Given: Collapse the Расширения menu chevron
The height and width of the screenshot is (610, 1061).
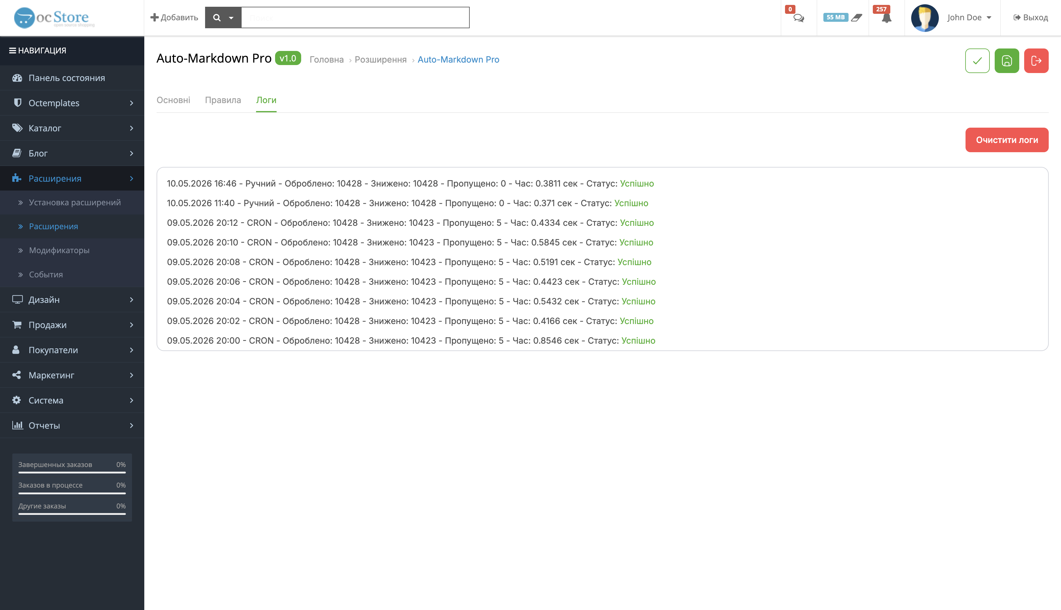Looking at the screenshot, I should click(x=131, y=179).
